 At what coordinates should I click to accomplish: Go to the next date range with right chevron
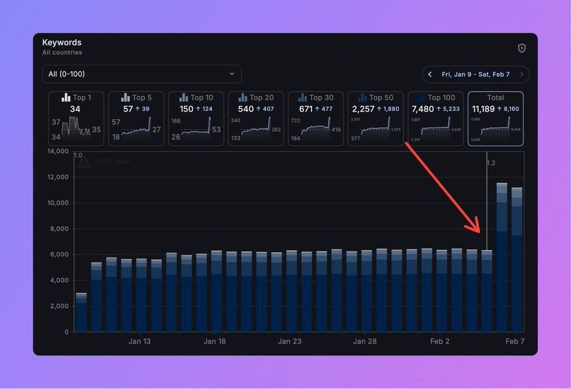tap(522, 74)
